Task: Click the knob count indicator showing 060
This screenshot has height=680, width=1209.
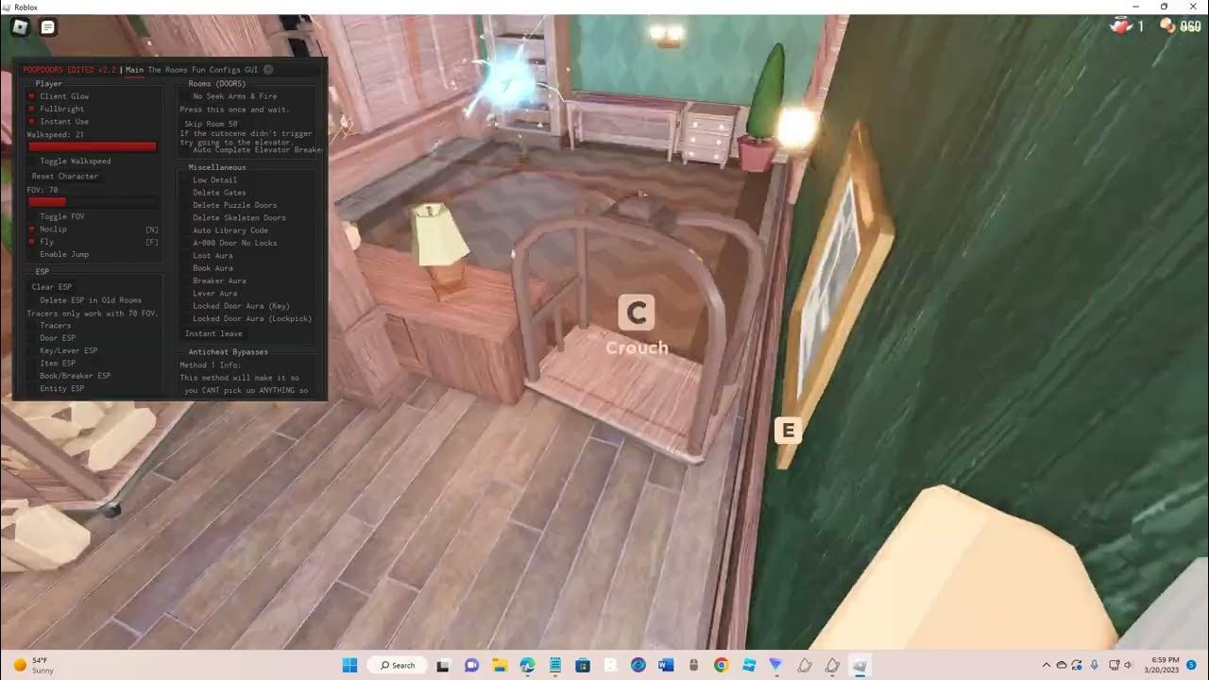Action: (1181, 26)
